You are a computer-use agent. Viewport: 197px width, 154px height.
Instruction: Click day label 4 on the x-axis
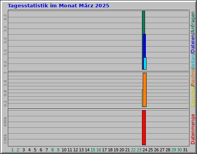29,150
